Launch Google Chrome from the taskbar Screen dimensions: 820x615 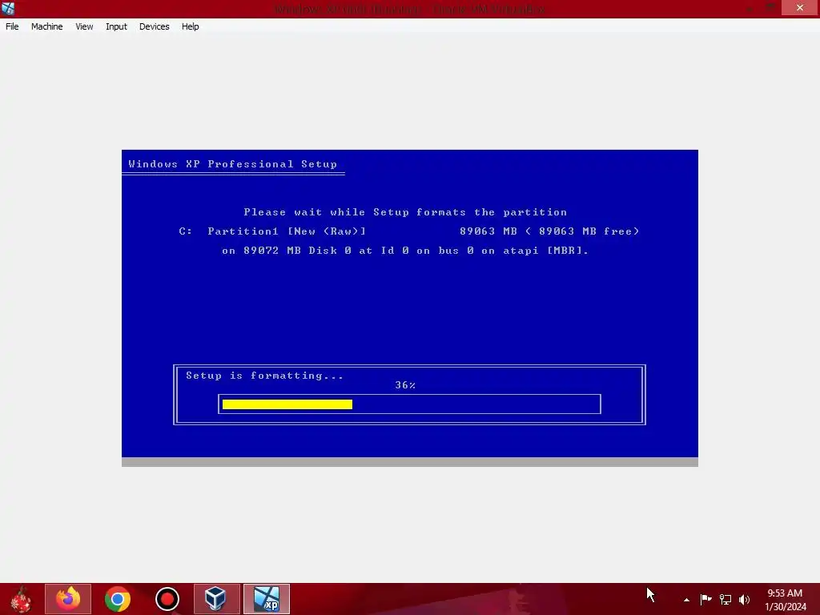pyautogui.click(x=117, y=599)
